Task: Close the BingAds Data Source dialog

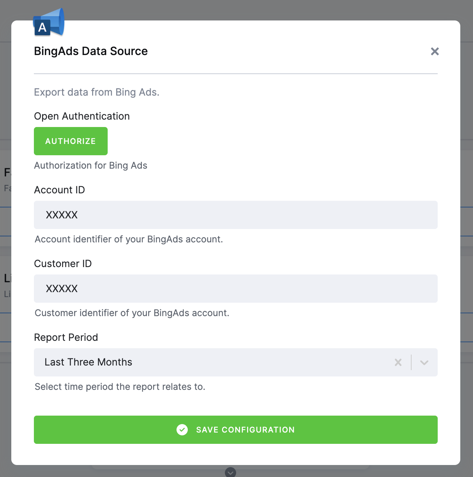Action: 435,52
